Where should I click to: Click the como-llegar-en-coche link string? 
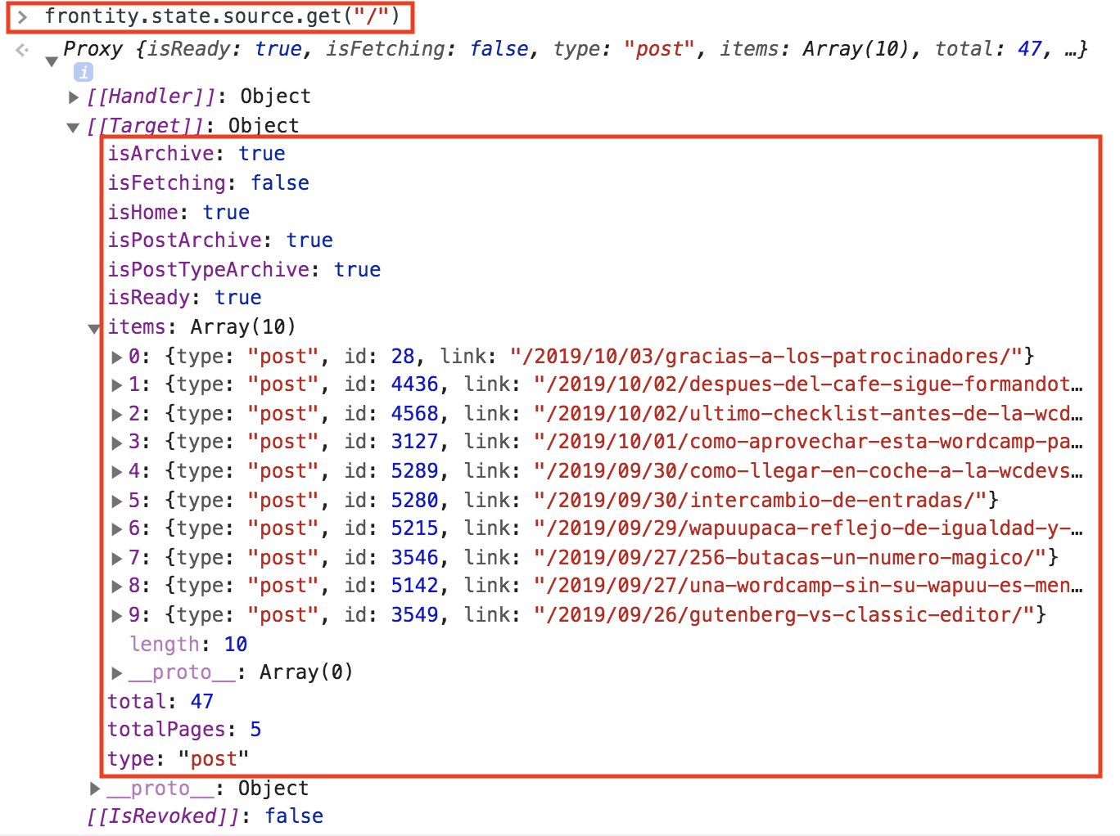pos(808,472)
